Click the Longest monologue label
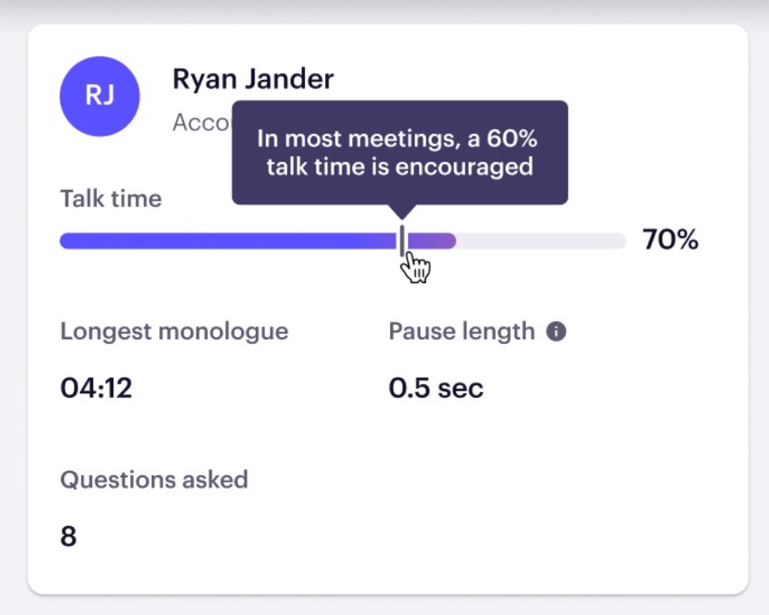Viewport: 769px width, 615px height. click(x=174, y=332)
